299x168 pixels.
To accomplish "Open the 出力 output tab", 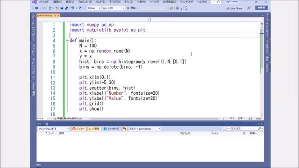I will point(39,165).
